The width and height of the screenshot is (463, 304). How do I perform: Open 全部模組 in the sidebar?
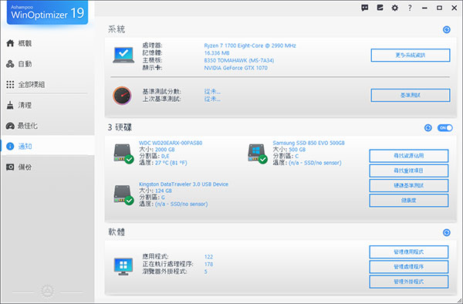coord(47,85)
